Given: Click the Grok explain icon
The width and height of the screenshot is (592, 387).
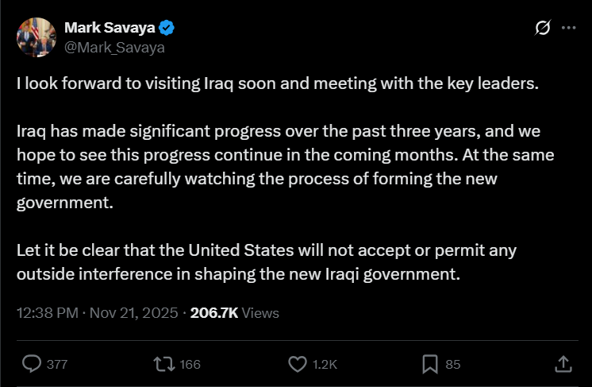Looking at the screenshot, I should pyautogui.click(x=543, y=29).
